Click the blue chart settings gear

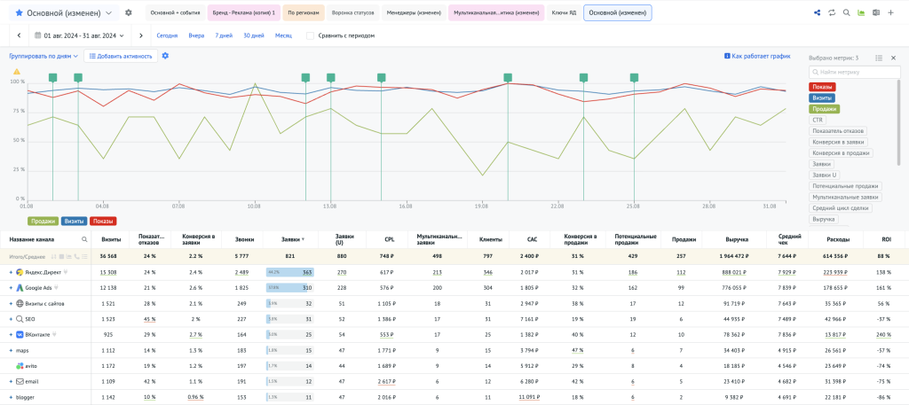(x=165, y=56)
